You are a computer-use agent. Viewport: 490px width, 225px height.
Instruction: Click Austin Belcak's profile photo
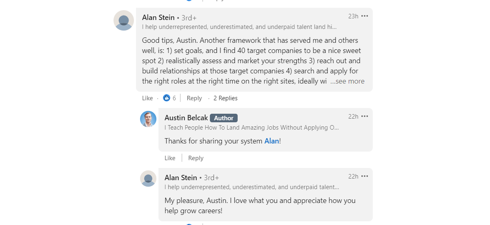point(148,119)
